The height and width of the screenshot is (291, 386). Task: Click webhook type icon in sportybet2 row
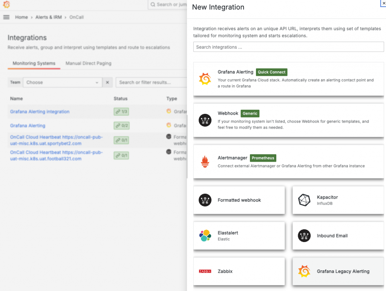click(168, 136)
